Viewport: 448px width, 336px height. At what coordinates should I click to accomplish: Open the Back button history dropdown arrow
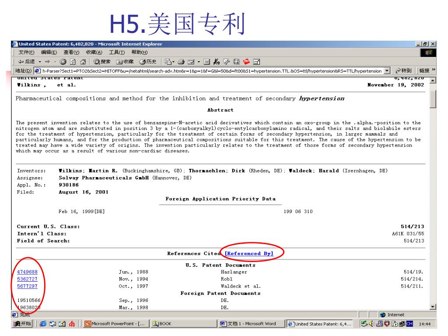tap(40, 62)
